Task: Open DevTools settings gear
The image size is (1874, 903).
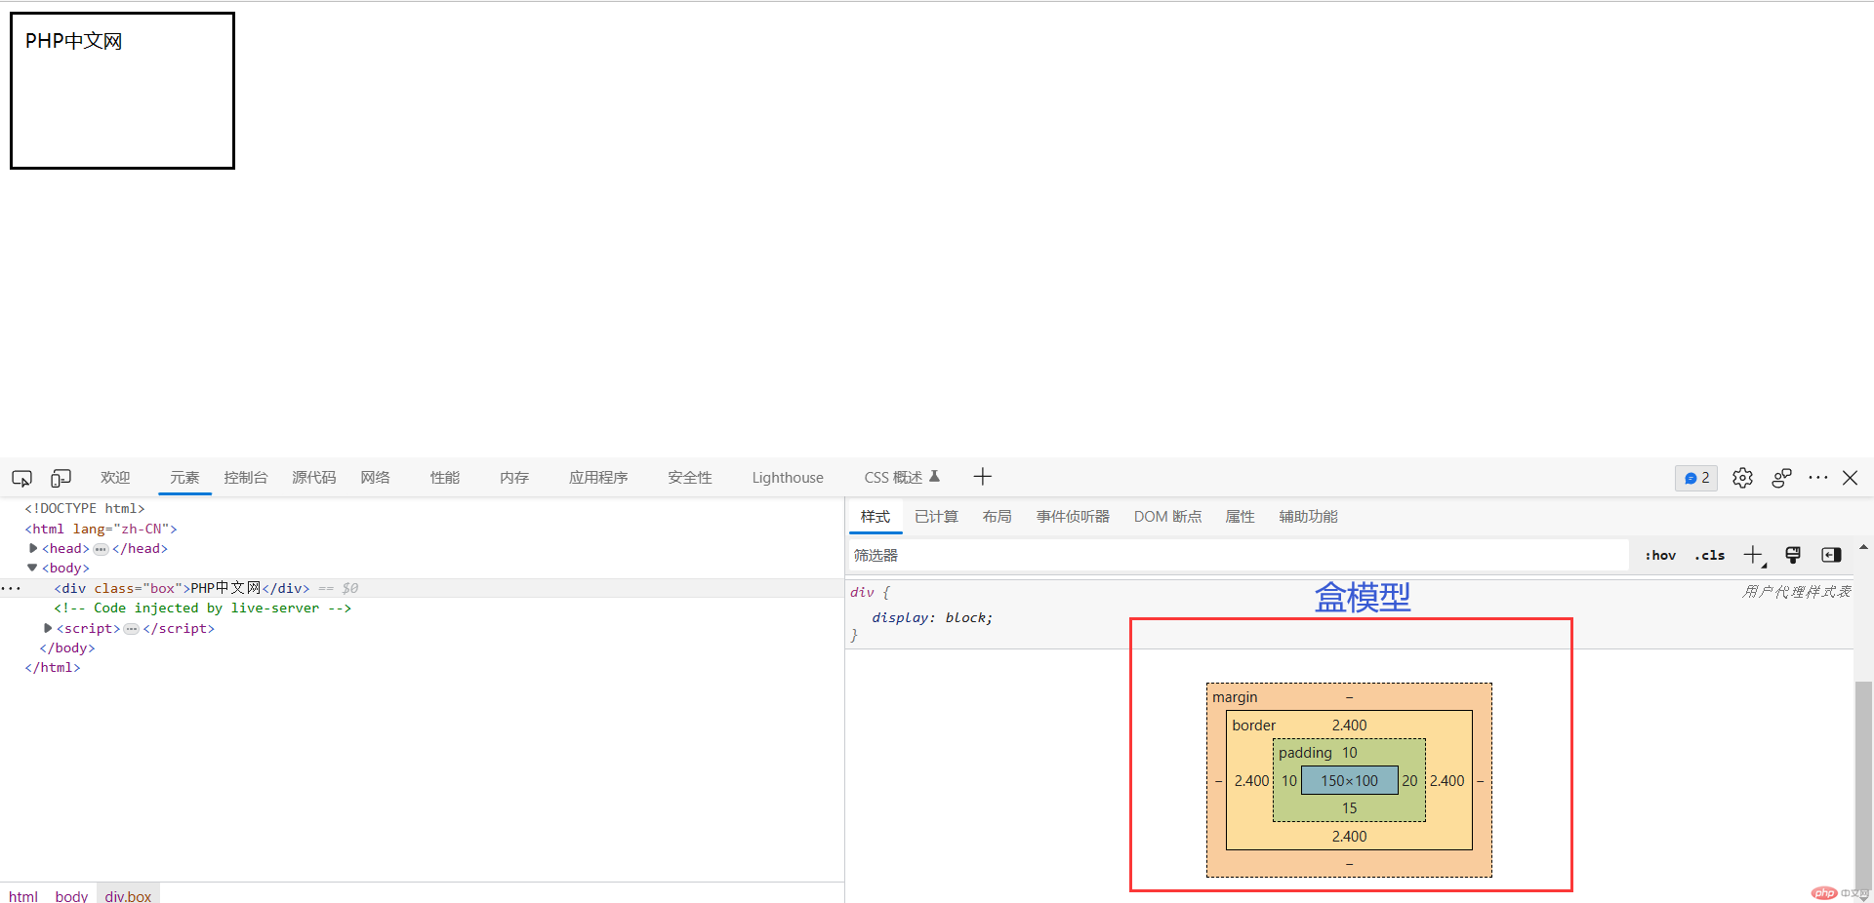Action: tap(1742, 478)
